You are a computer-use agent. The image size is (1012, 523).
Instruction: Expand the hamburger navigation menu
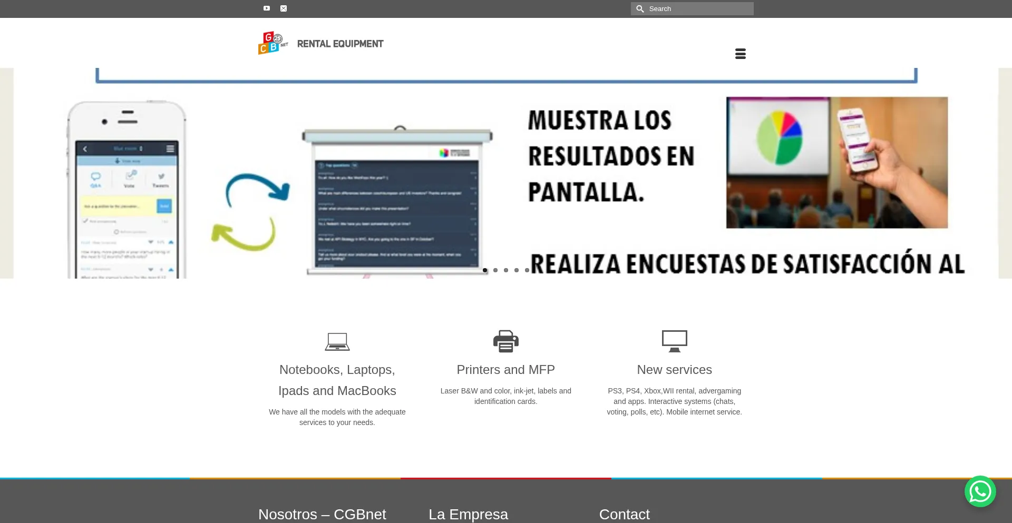click(x=740, y=54)
